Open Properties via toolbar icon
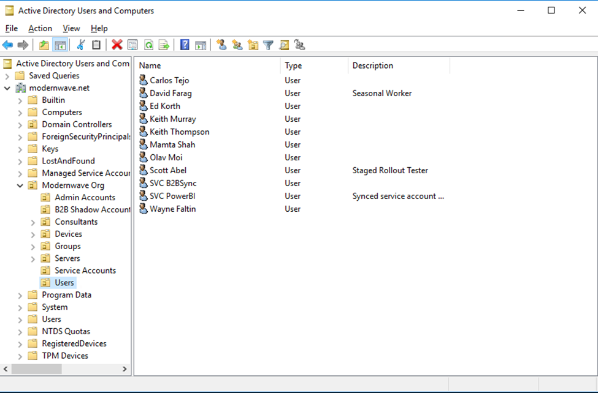 (x=132, y=45)
